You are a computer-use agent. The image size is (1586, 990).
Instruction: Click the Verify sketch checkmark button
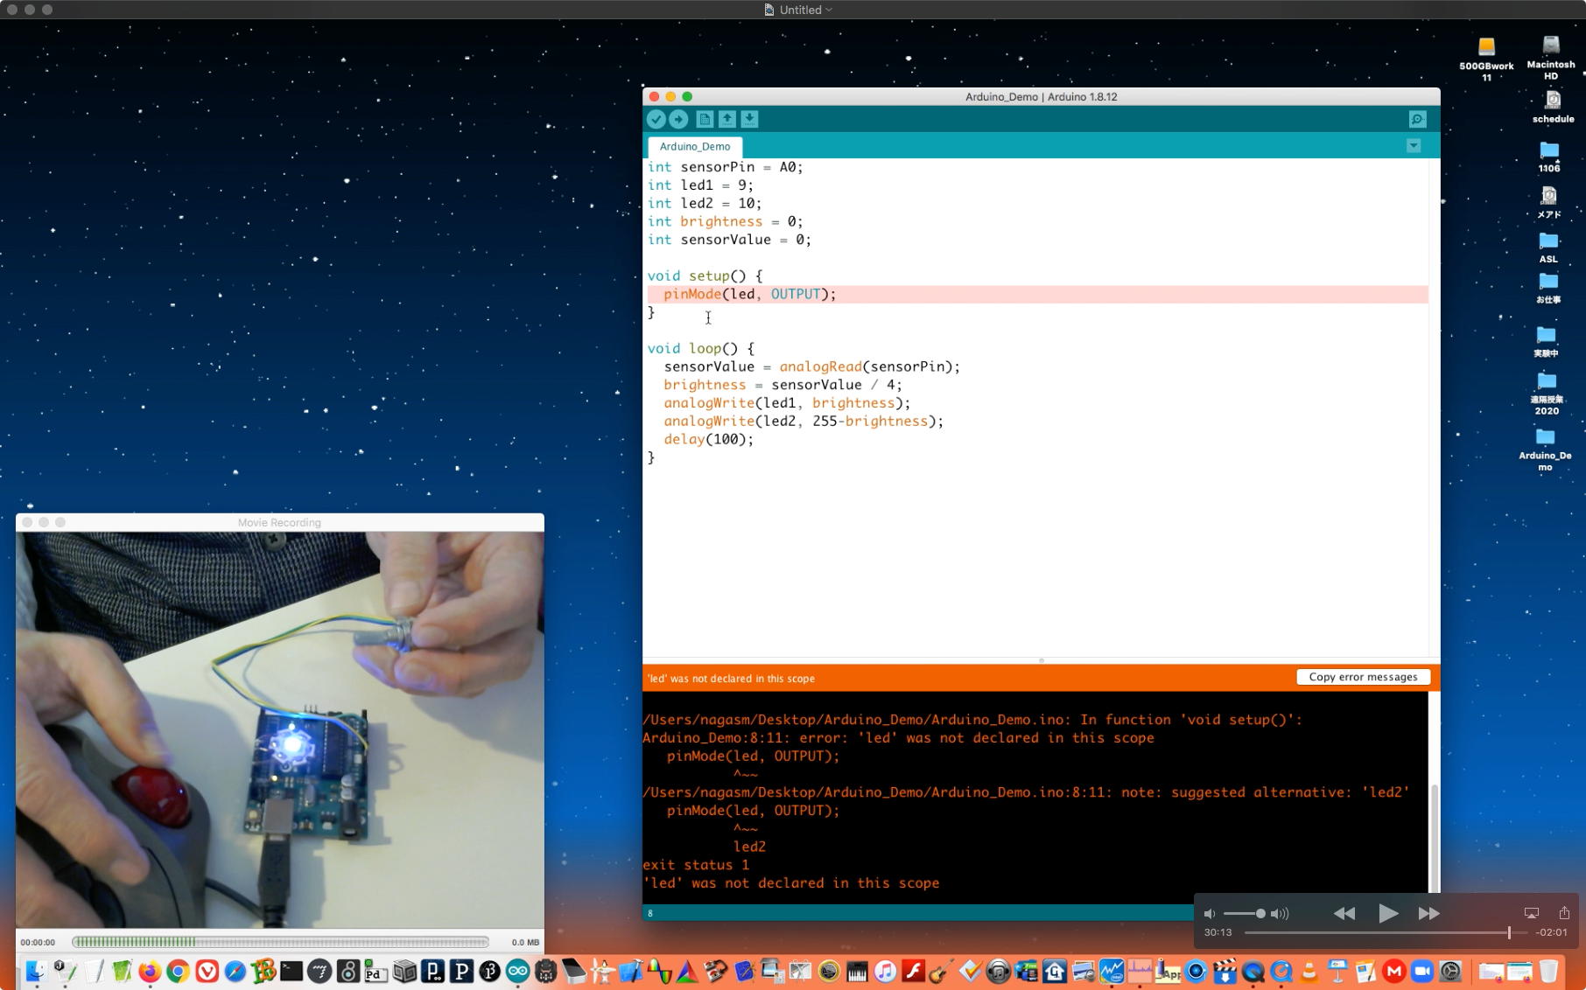tap(656, 120)
